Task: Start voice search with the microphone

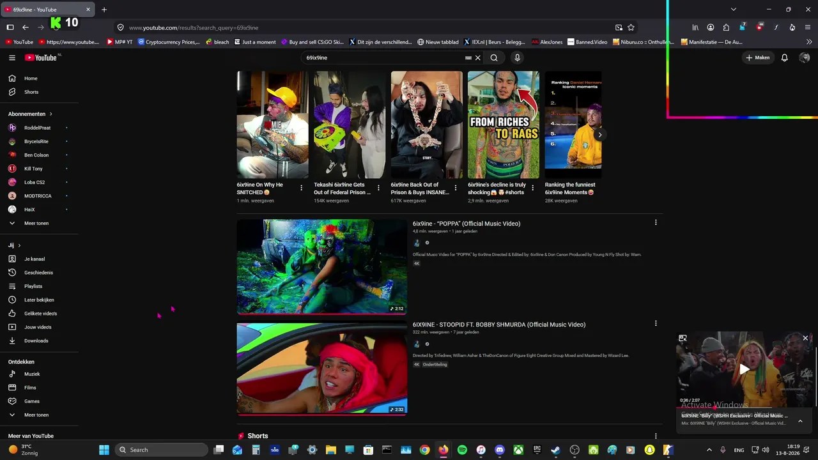Action: [517, 57]
